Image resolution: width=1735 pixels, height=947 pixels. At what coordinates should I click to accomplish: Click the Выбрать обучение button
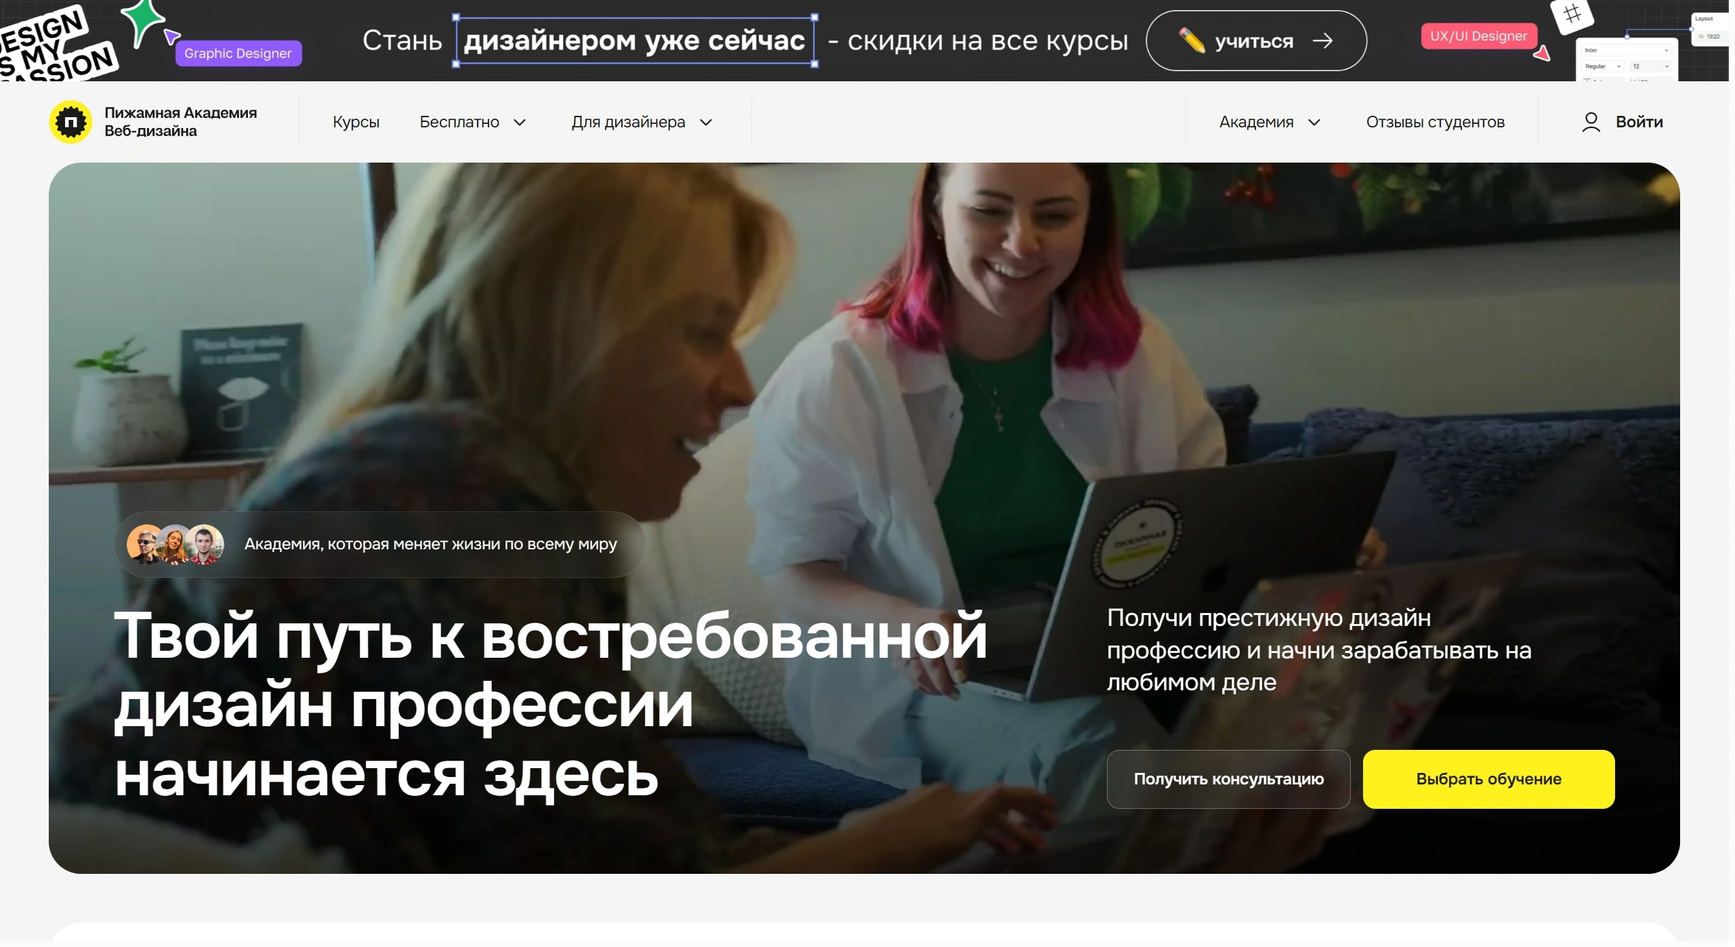[x=1488, y=779]
